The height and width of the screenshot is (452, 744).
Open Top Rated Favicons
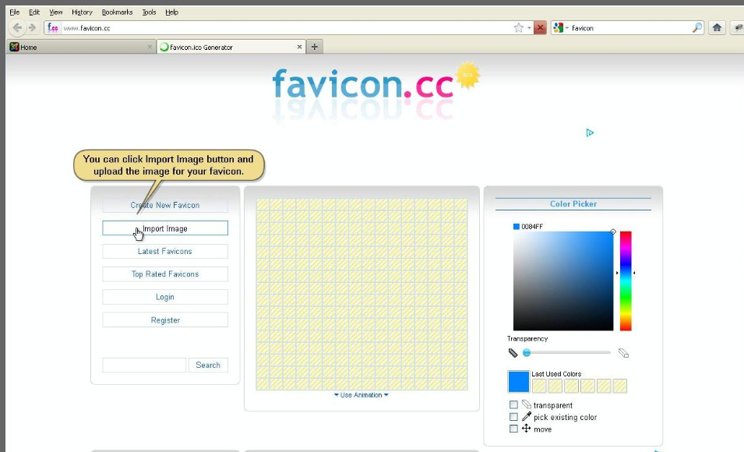pos(165,274)
